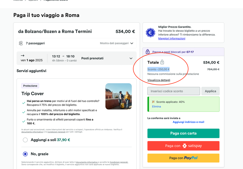Expand the 'Posti prenotati' journey details

point(131,58)
